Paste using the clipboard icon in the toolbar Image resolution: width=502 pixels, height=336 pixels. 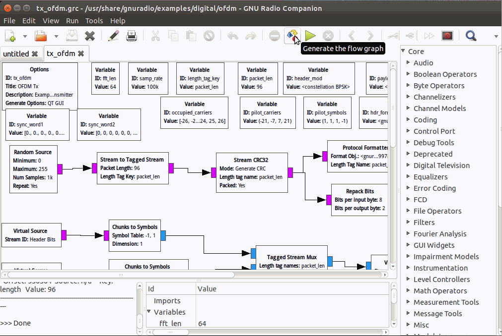click(191, 36)
